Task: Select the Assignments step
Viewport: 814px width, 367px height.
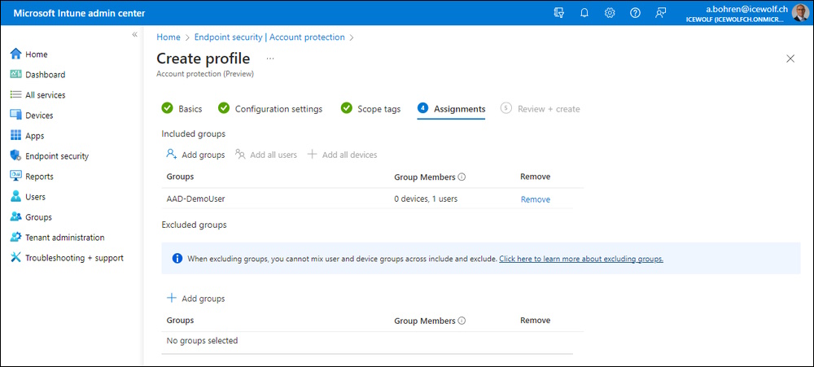Action: pos(451,108)
